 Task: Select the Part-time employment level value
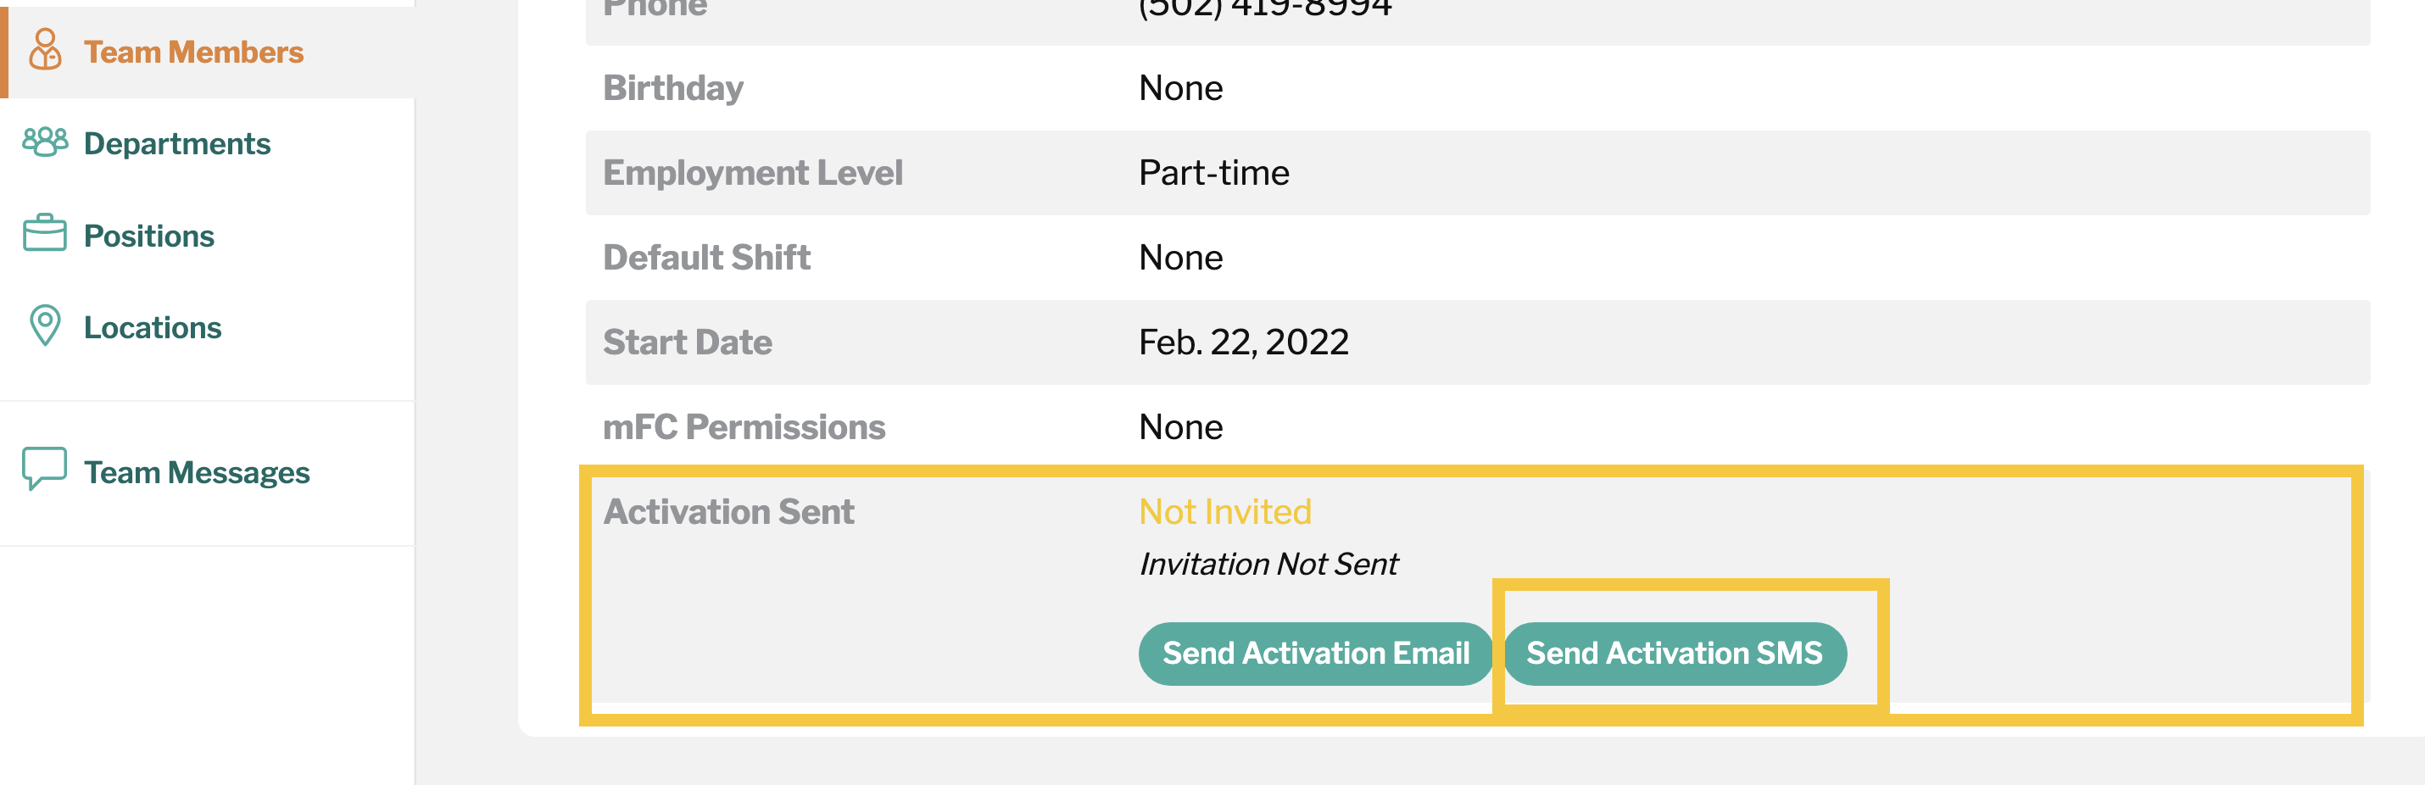[x=1213, y=172]
